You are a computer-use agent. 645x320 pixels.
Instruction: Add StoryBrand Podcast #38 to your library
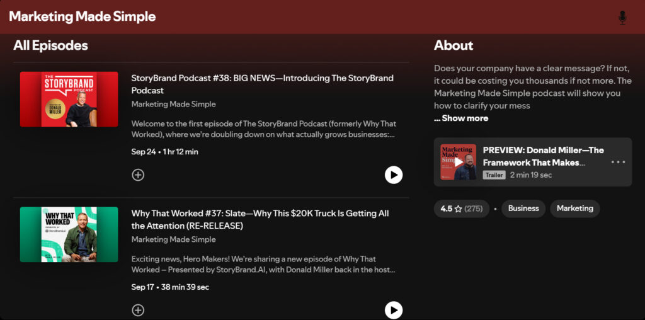(138, 175)
